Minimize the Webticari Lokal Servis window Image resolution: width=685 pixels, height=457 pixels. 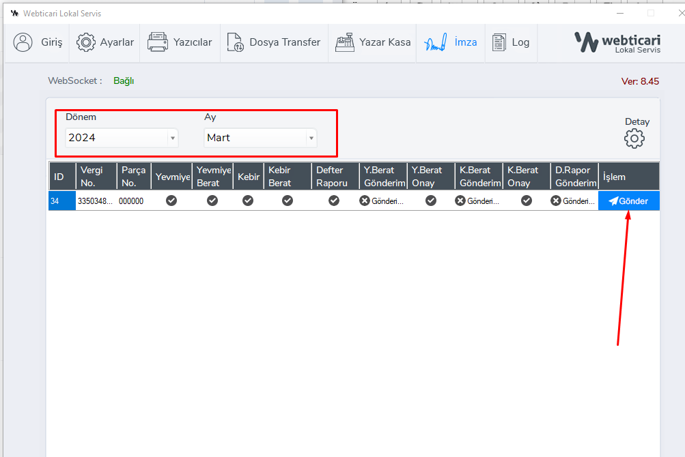[620, 13]
